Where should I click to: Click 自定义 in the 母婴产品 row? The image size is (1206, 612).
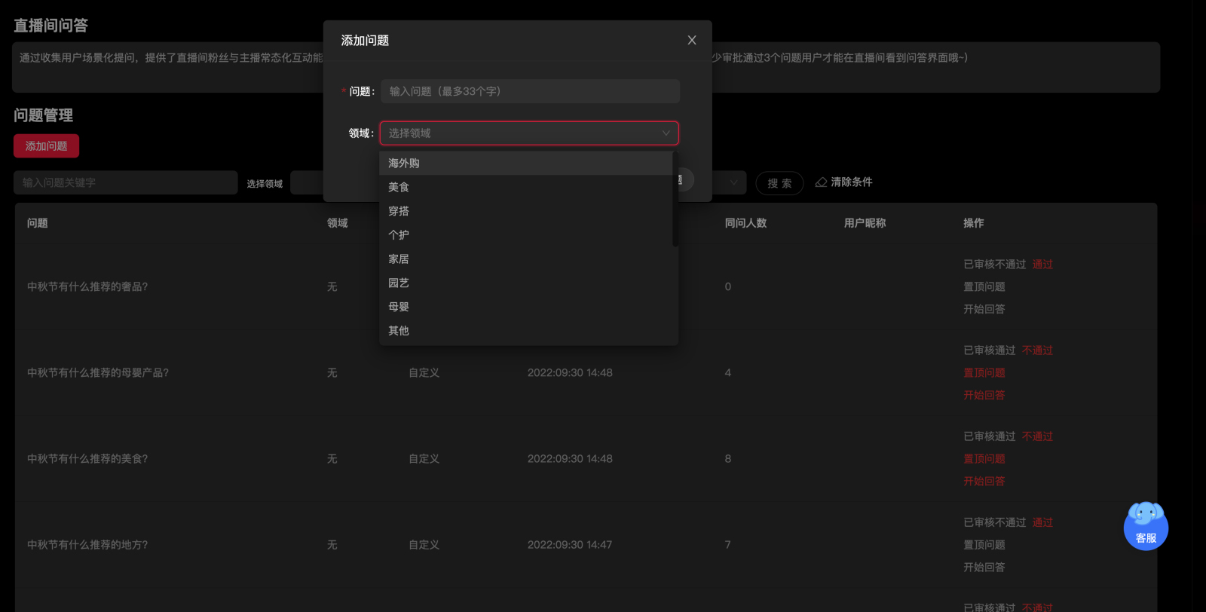(x=424, y=373)
